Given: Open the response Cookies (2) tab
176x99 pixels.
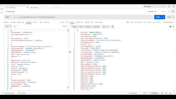Looking at the screenshot, I should (79, 22).
